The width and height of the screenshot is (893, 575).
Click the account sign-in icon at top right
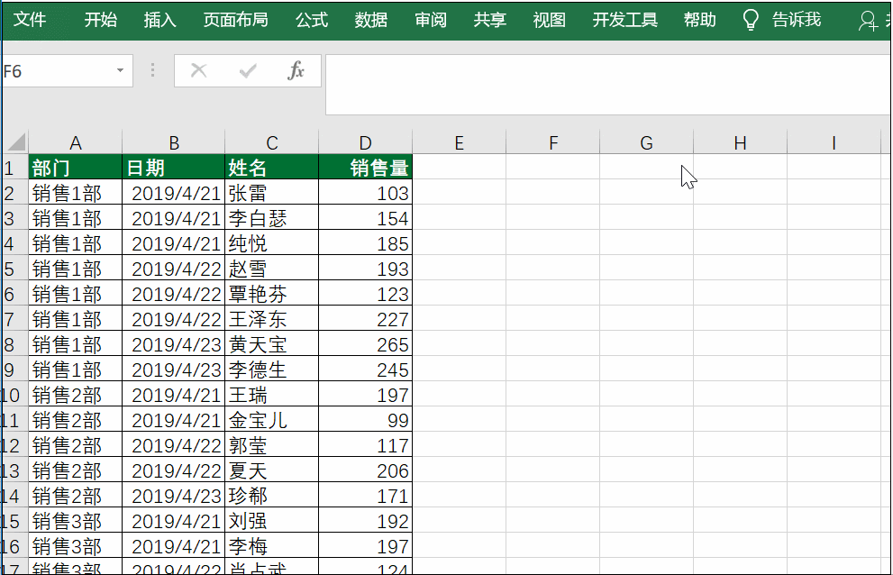pos(868,19)
